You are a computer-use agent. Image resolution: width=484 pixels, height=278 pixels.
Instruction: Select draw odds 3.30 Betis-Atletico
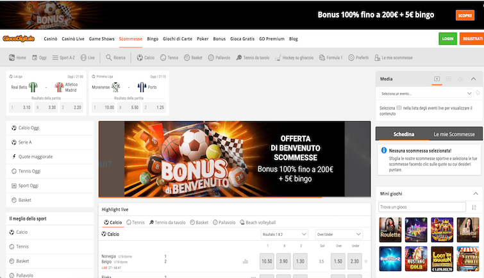pos(46,108)
